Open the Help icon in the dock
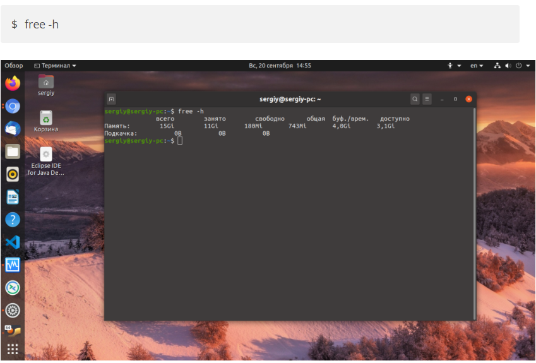The width and height of the screenshot is (536, 363). [x=13, y=220]
